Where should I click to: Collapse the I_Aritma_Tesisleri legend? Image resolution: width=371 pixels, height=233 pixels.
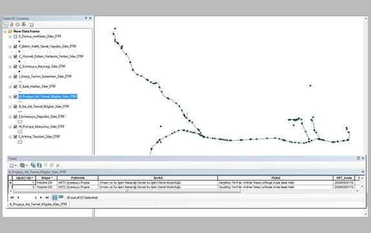coord(10,137)
